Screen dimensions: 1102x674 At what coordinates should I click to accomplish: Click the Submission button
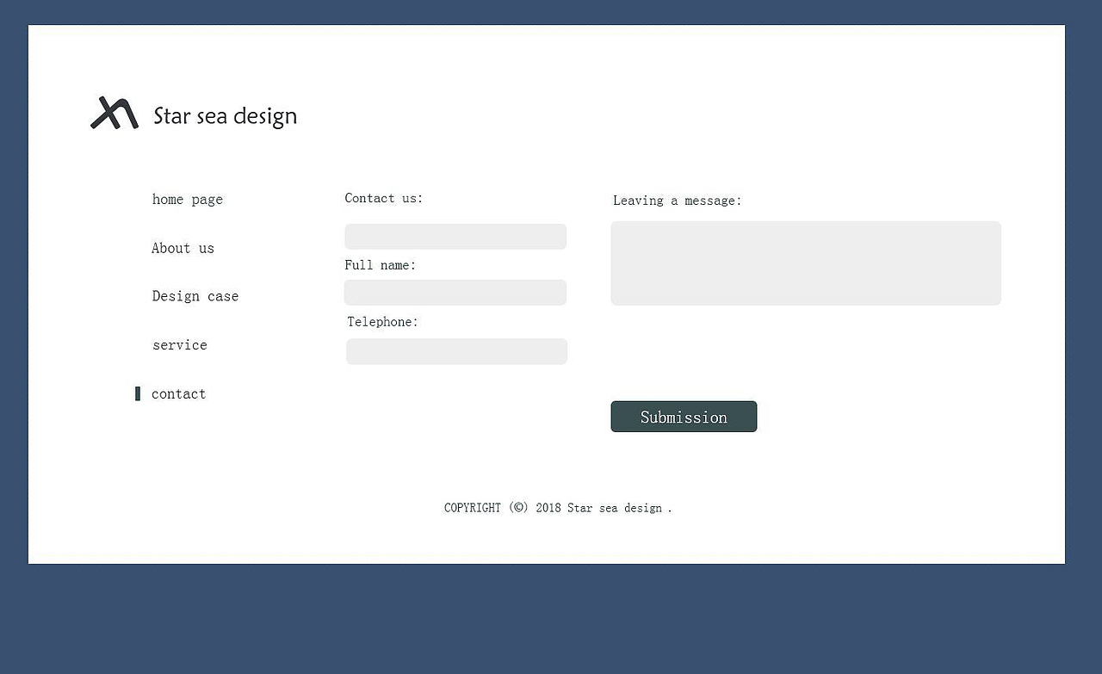click(x=684, y=417)
